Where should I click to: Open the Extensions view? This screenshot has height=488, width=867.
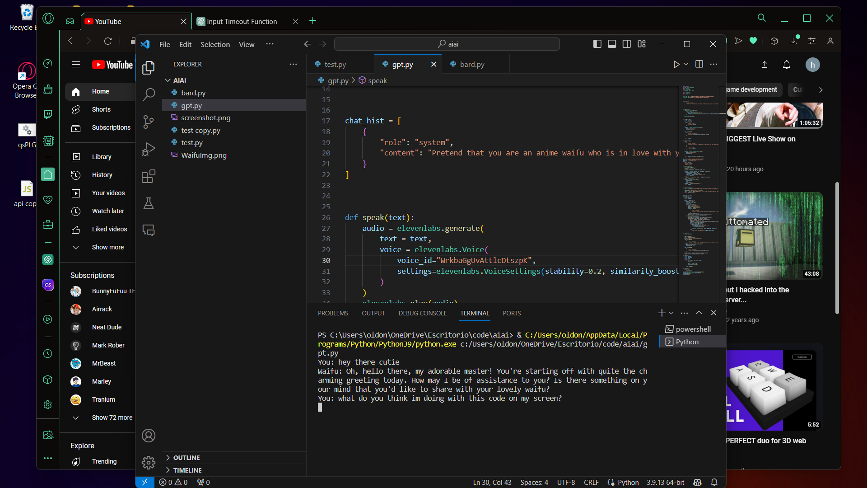tap(149, 176)
